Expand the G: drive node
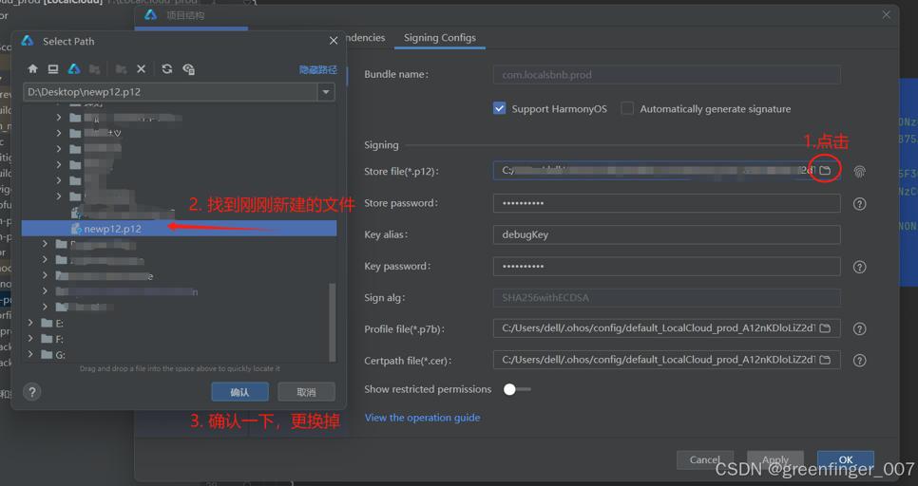 [x=30, y=354]
